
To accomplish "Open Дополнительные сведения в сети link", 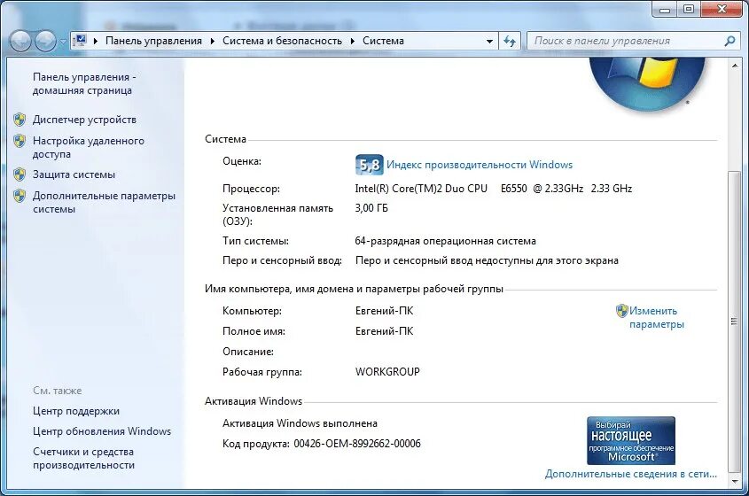I will [x=631, y=474].
